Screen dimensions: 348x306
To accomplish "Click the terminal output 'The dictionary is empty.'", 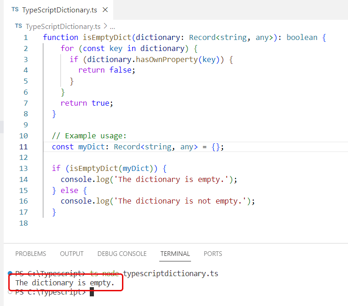I will click(x=65, y=283).
